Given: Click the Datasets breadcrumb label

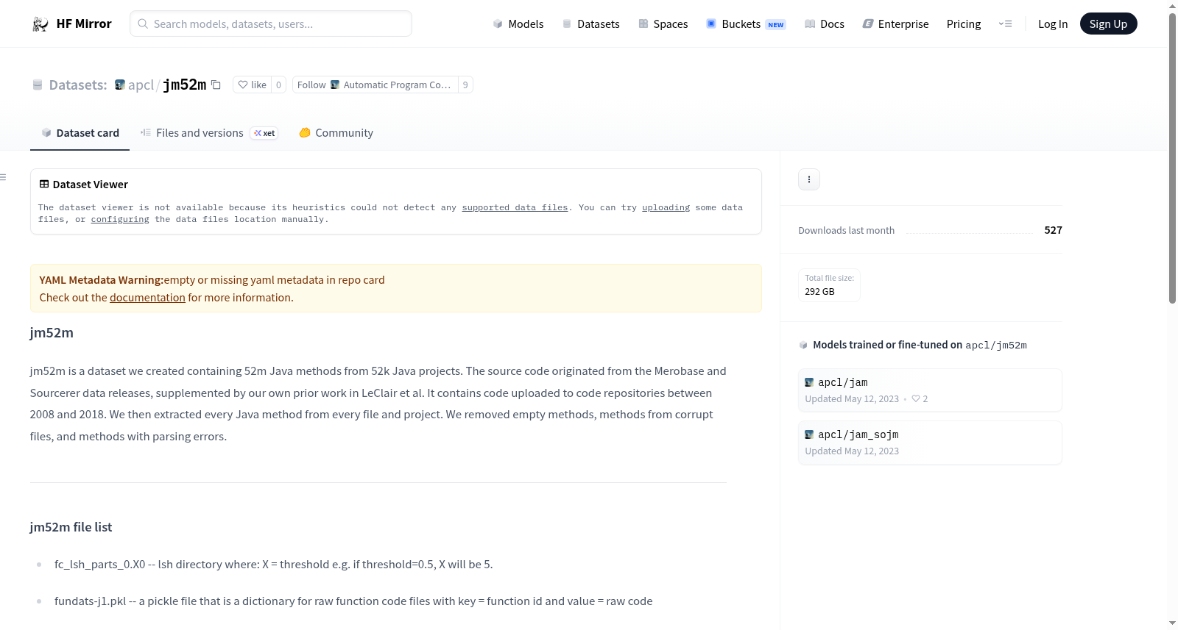Looking at the screenshot, I should click(78, 85).
